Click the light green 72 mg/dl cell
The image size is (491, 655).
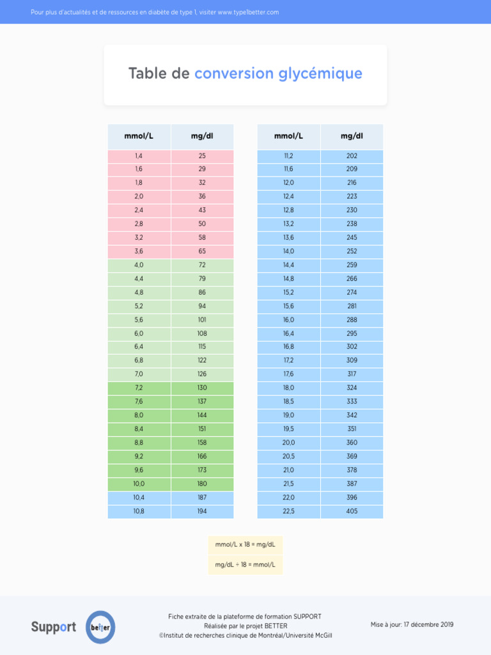coord(202,265)
